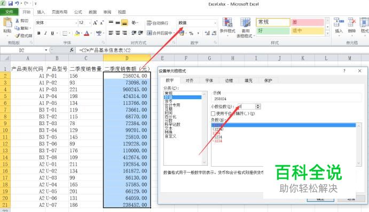Open Conditional Formatting (条件格式)
369x212 pixels.
pos(227,28)
